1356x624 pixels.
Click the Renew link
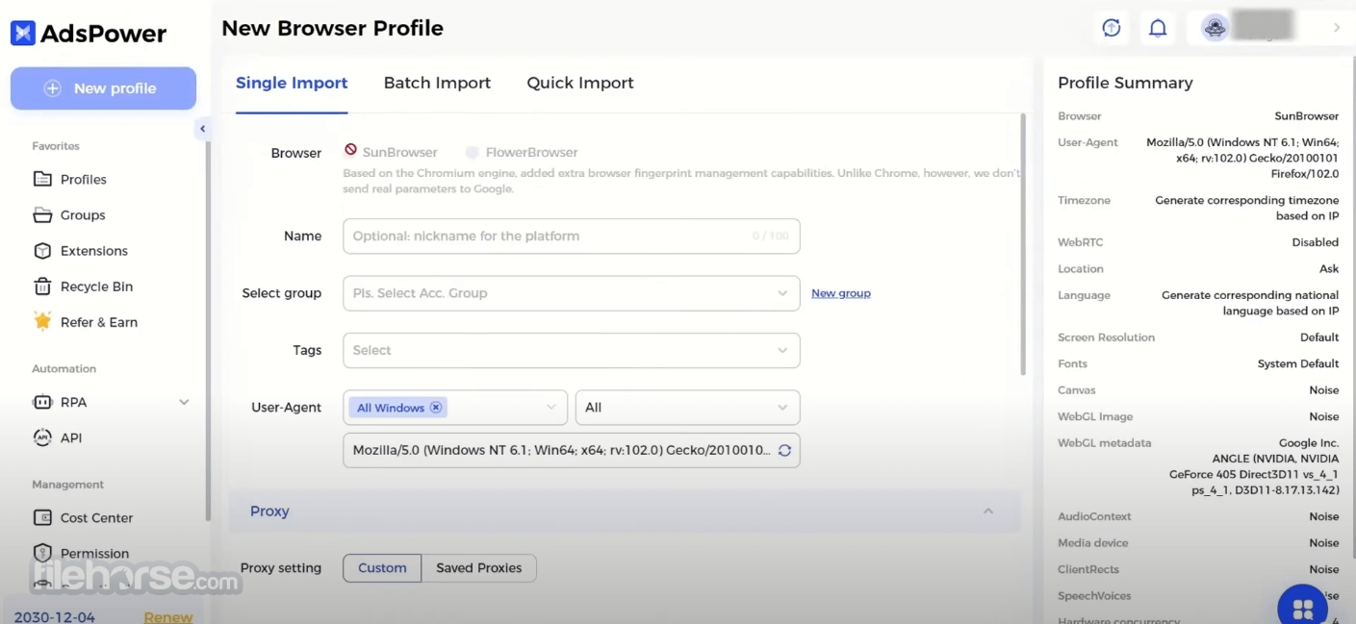168,616
